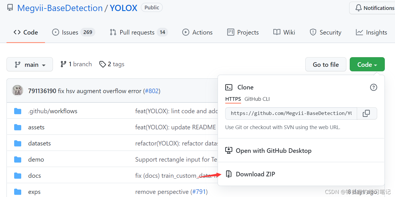Click the terminal Clone icon

pyautogui.click(x=229, y=87)
